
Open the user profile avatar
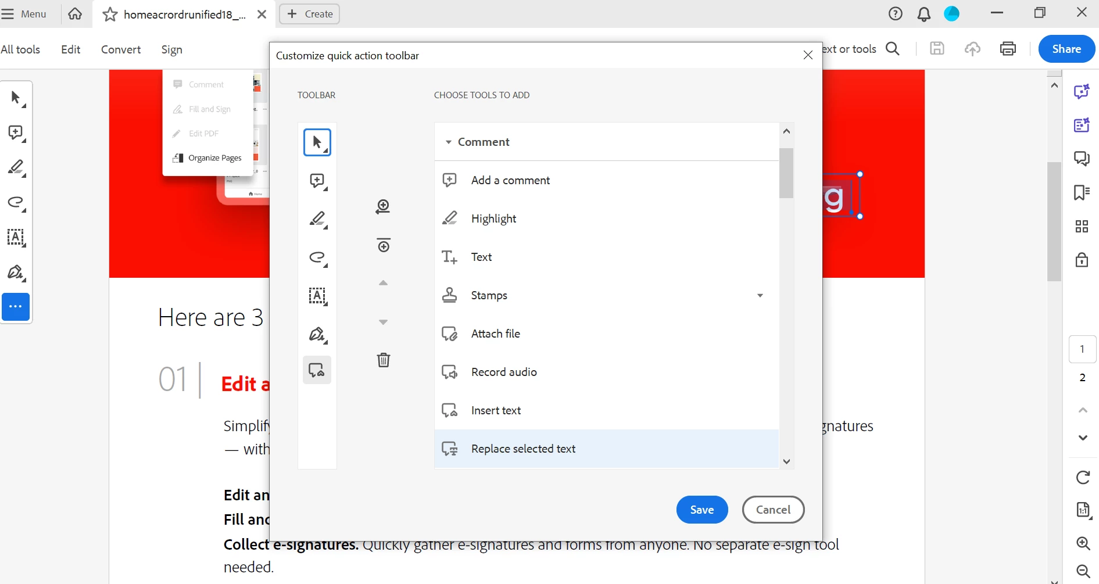tap(951, 13)
